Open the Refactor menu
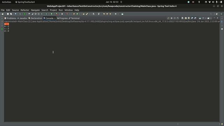Image resolution: width=224 pixels, height=126 pixels. click(x=25, y=10)
